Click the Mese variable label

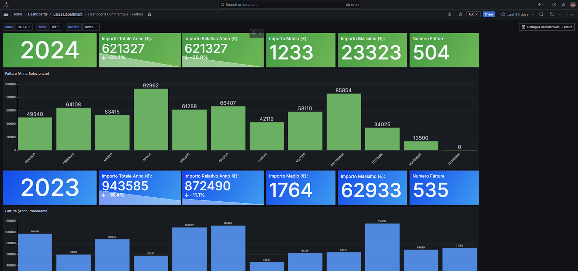tap(43, 27)
